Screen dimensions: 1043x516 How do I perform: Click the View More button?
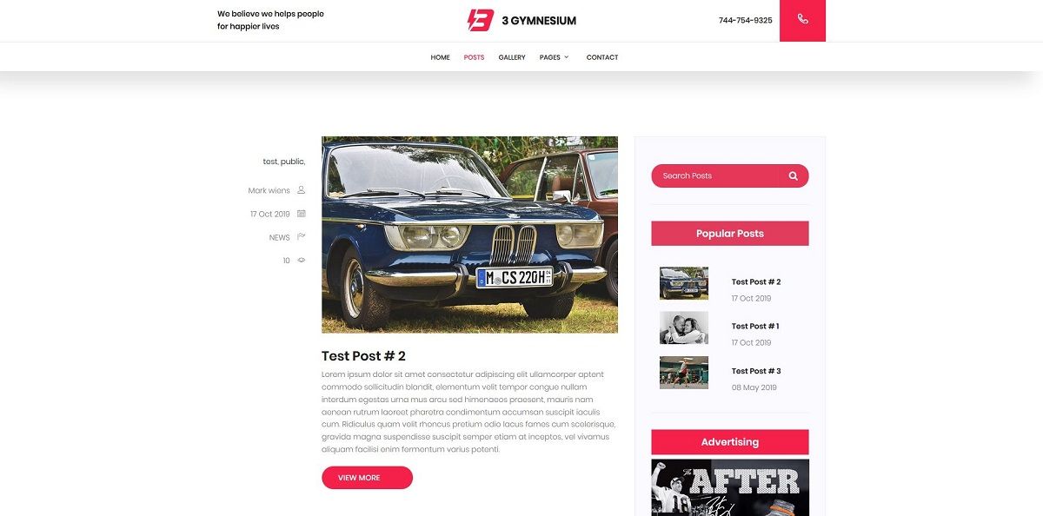pyautogui.click(x=367, y=478)
